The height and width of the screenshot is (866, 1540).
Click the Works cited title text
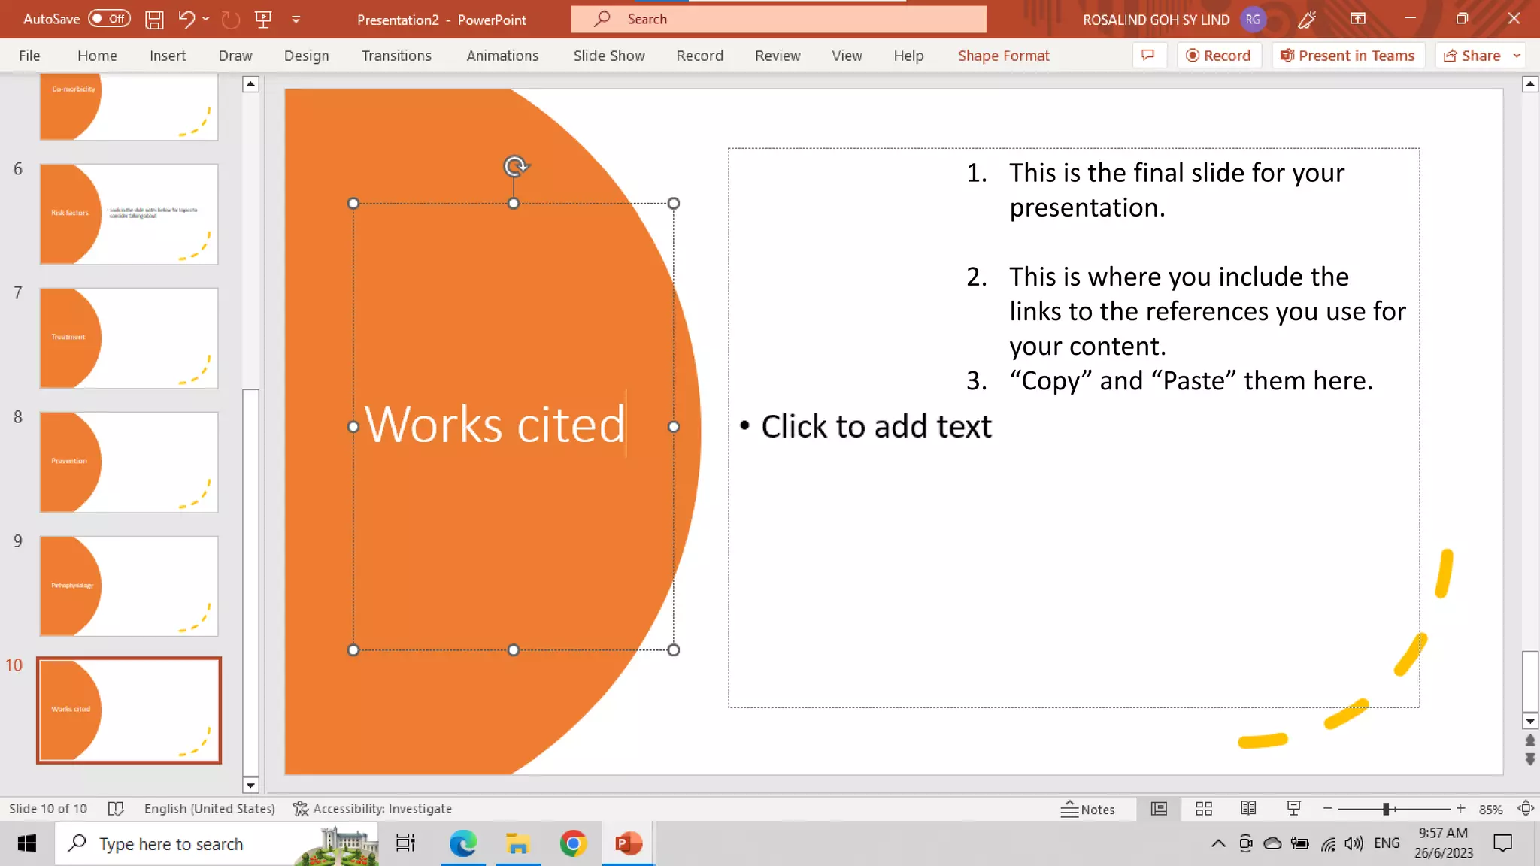pos(495,425)
